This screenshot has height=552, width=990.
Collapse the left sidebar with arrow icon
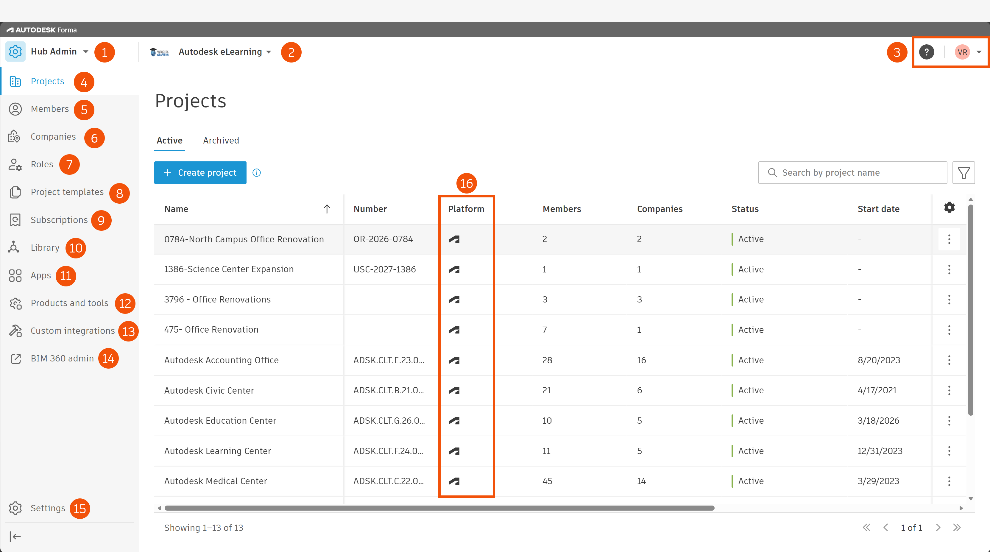click(x=15, y=537)
